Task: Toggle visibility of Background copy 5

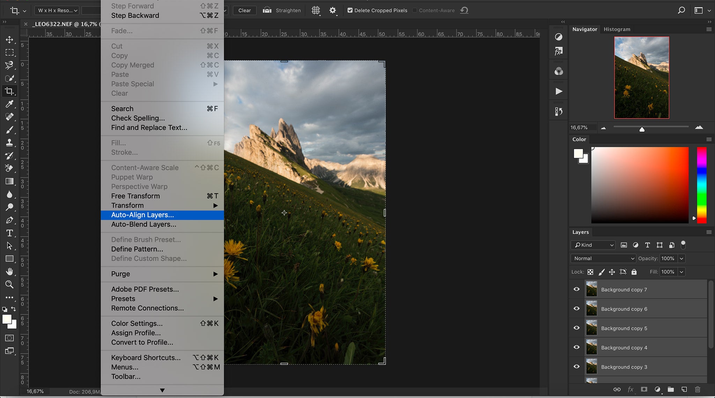Action: tap(576, 328)
